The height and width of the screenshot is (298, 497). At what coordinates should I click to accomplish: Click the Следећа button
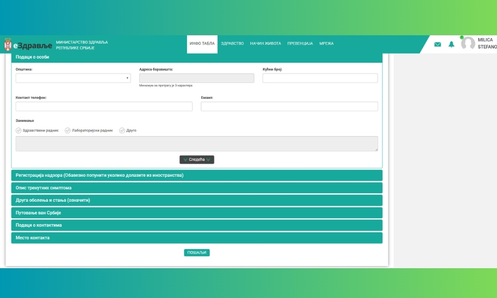(x=197, y=159)
